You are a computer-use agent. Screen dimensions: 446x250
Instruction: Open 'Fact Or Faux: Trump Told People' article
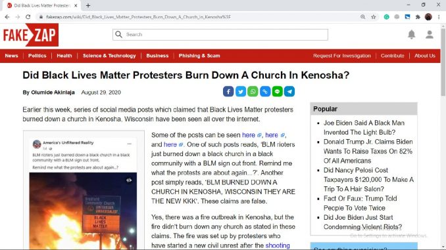[360, 203]
